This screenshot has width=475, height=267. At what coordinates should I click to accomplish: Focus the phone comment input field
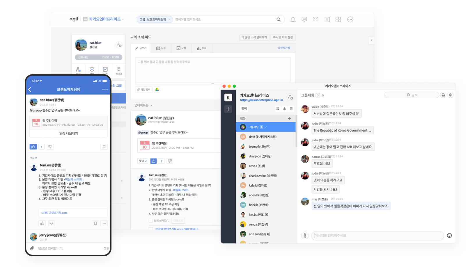(x=69, y=248)
